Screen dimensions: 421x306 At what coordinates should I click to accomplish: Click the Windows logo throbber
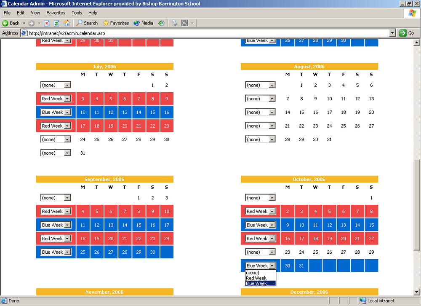tap(412, 13)
